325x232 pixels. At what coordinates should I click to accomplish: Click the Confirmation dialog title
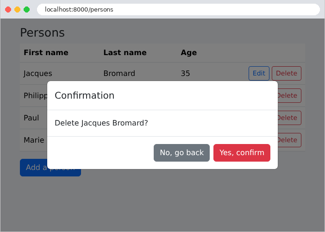coord(84,95)
